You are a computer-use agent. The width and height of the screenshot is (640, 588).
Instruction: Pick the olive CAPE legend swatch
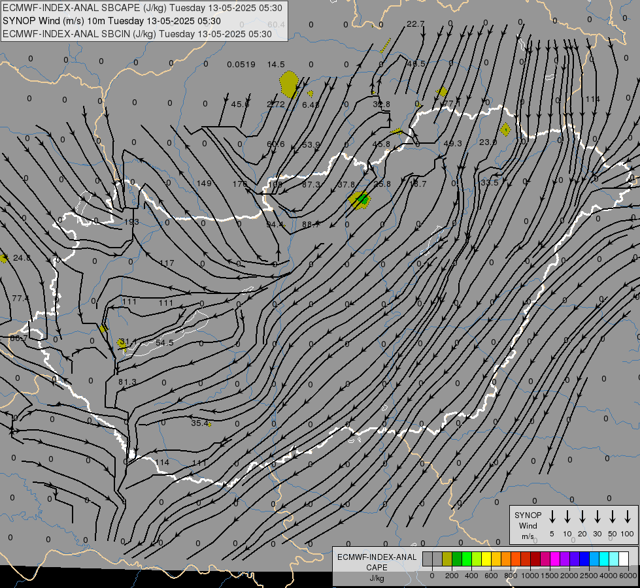click(x=447, y=559)
